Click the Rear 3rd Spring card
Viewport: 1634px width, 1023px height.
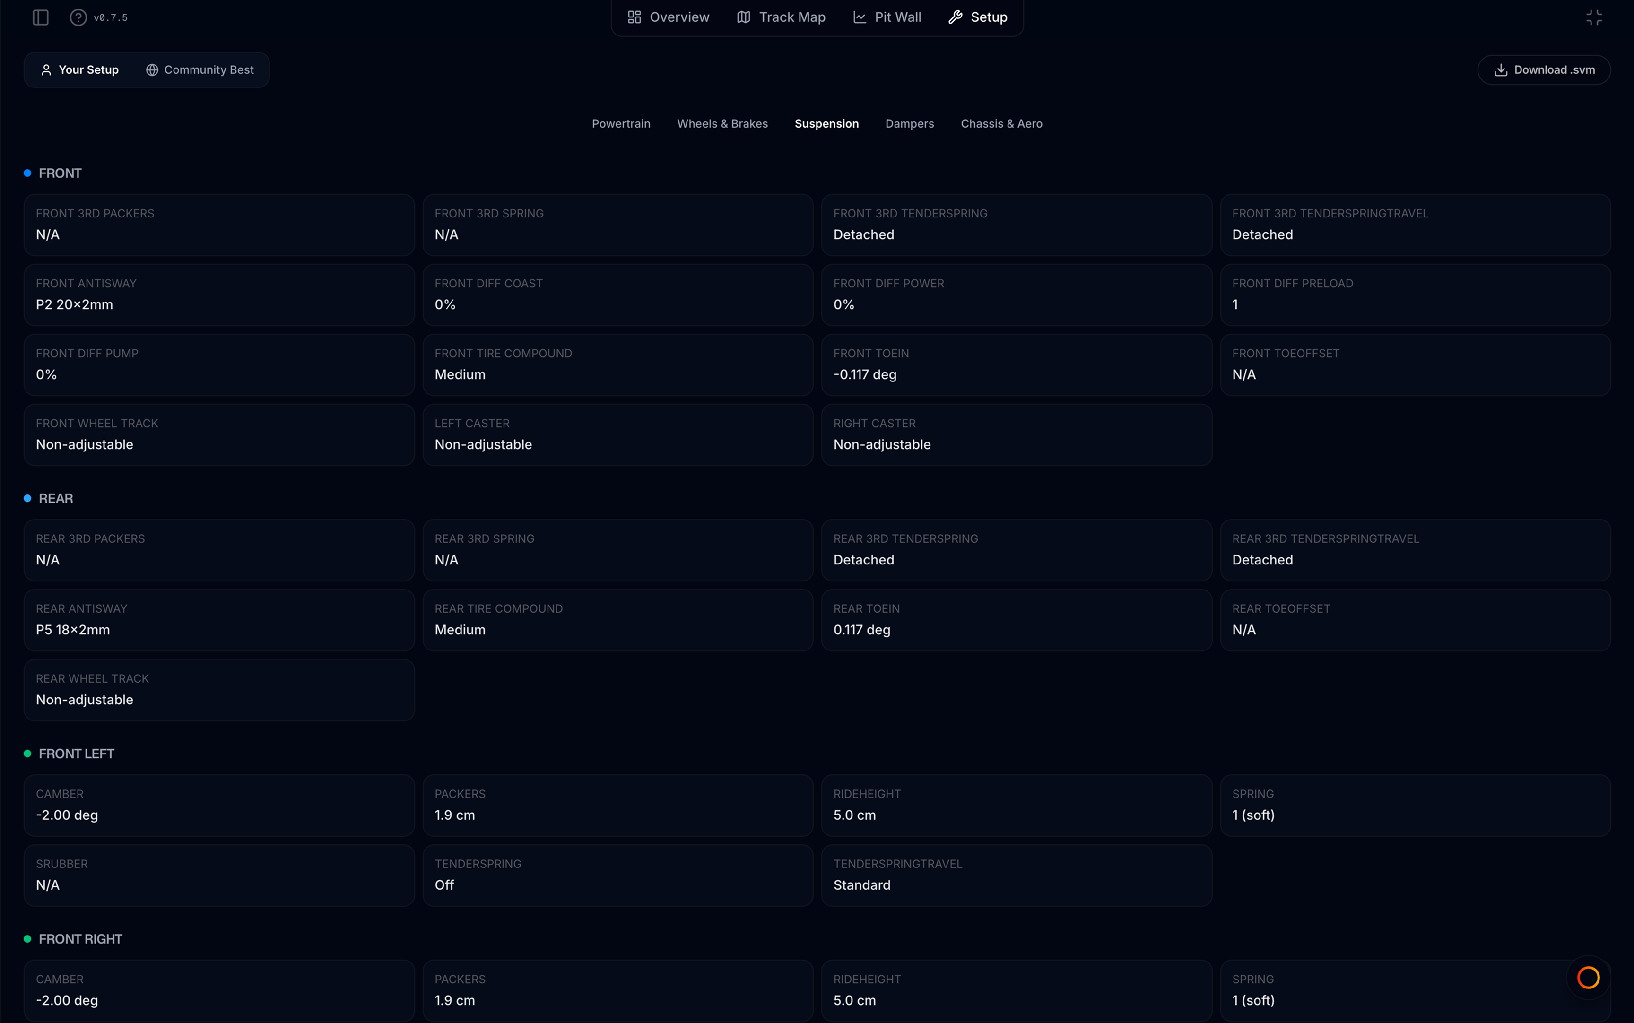(x=618, y=551)
